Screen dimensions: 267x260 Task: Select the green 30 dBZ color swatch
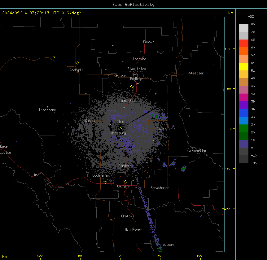pos(243,128)
